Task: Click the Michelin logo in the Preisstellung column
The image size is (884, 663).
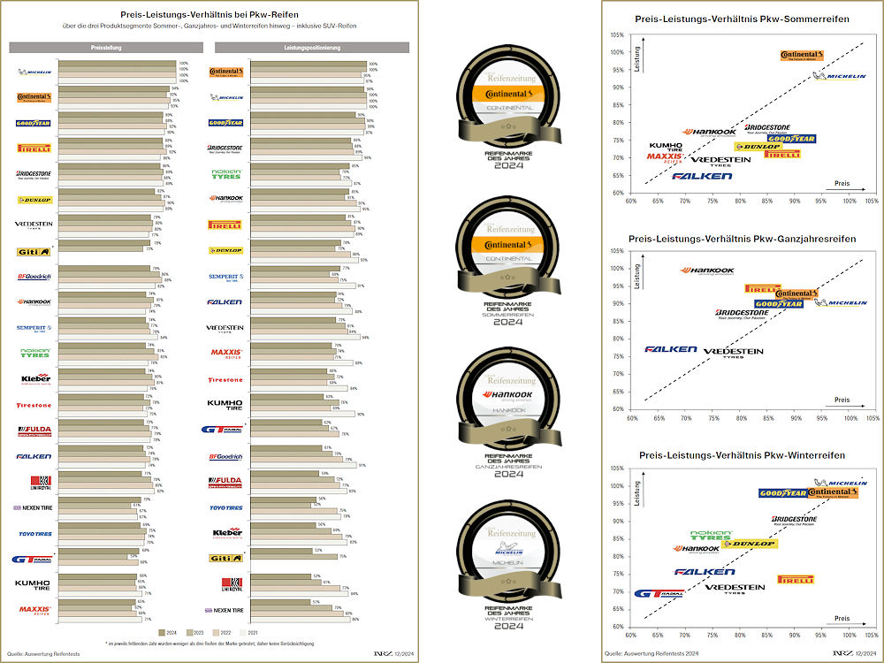Action: click(x=34, y=72)
